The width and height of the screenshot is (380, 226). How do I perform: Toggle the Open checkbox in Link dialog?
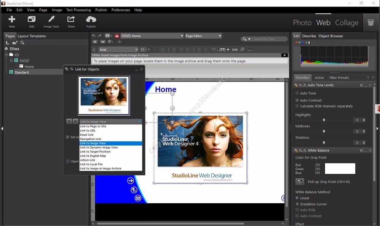coord(68,161)
